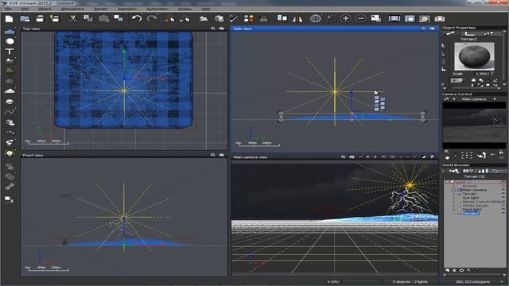Image resolution: width=509 pixels, height=286 pixels.
Task: Click the Open file folder icon
Action: [25, 19]
